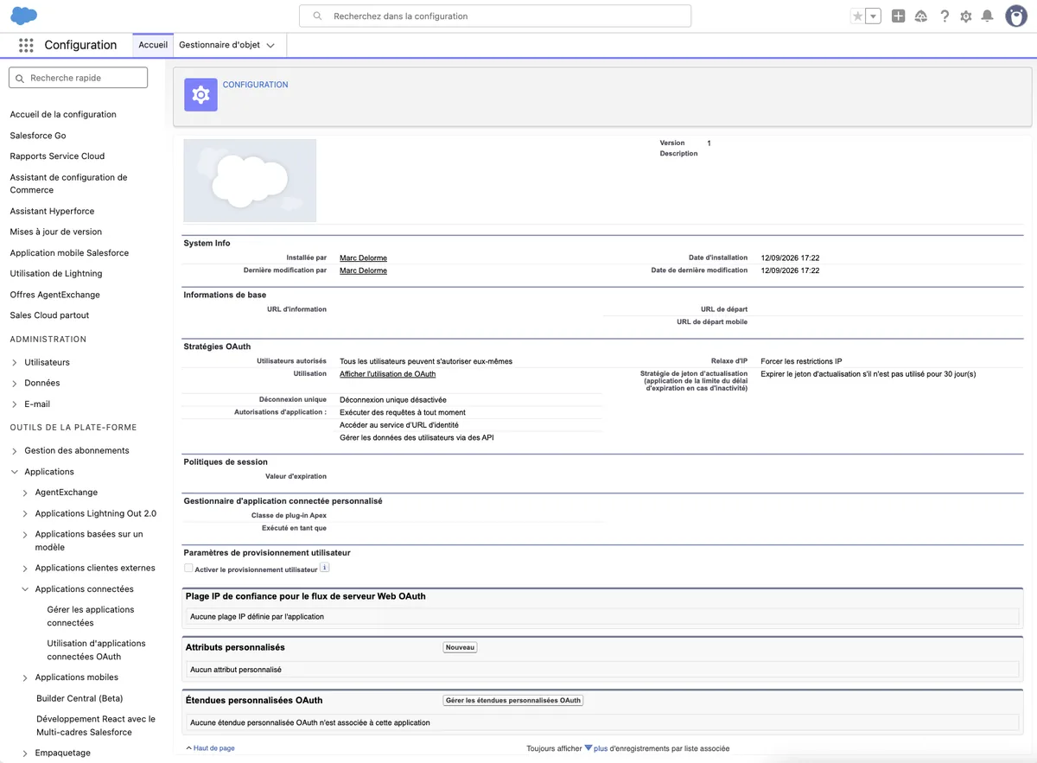The height and width of the screenshot is (763, 1037).
Task: Open Développement React avec le Multi-cadres
Action: pyautogui.click(x=96, y=725)
